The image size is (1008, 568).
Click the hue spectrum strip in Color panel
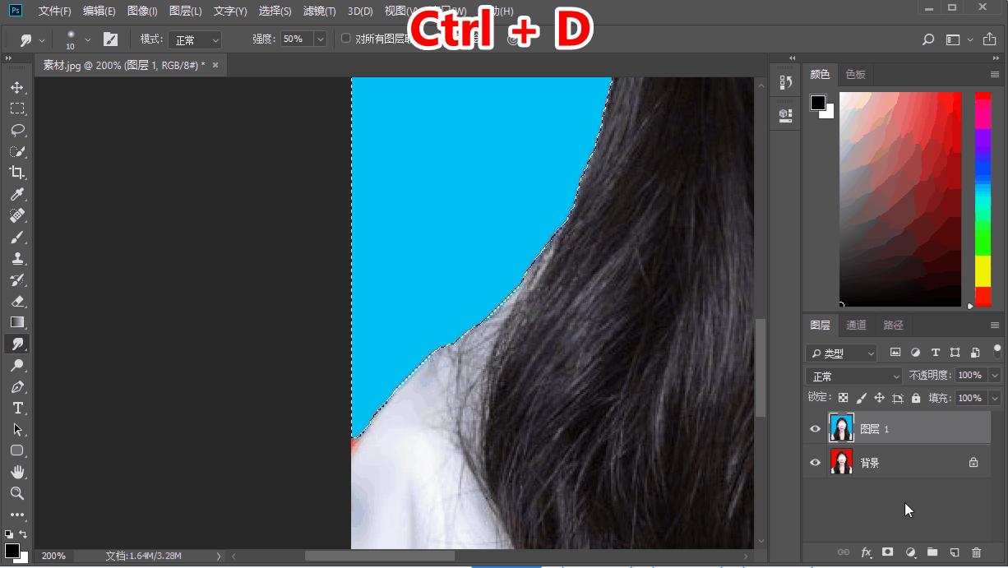(983, 199)
